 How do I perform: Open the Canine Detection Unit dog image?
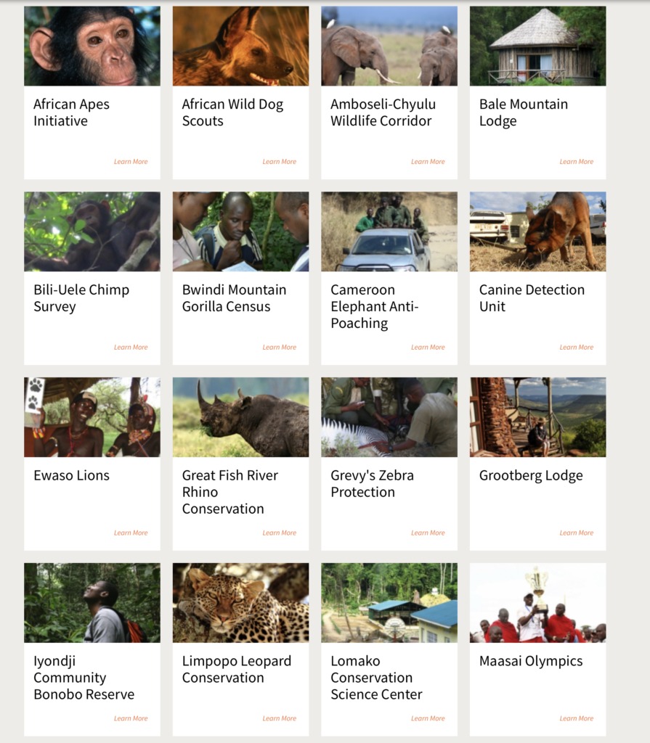[537, 231]
